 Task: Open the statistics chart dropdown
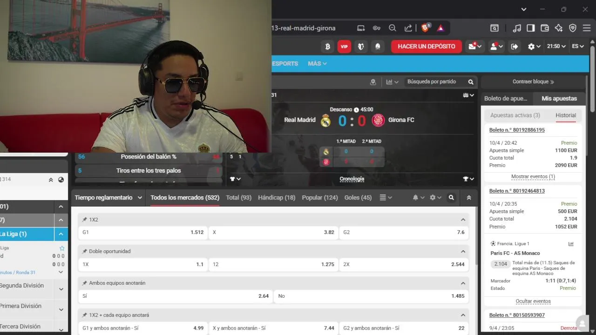(392, 82)
